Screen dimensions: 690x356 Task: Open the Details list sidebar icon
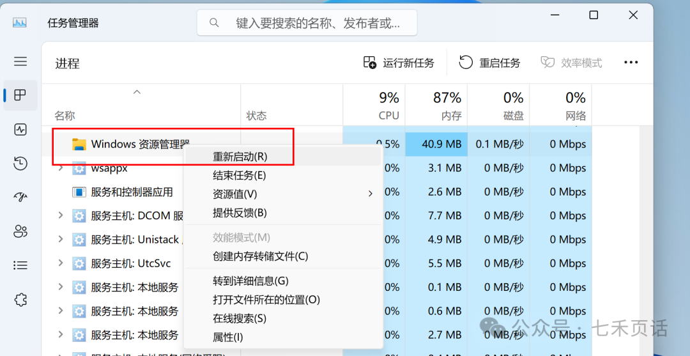click(20, 265)
